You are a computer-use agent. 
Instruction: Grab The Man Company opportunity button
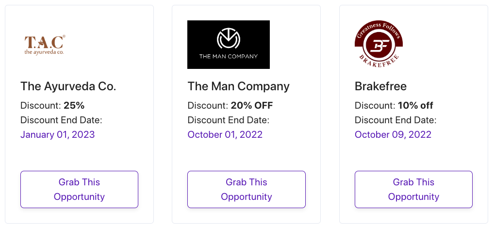click(x=247, y=189)
